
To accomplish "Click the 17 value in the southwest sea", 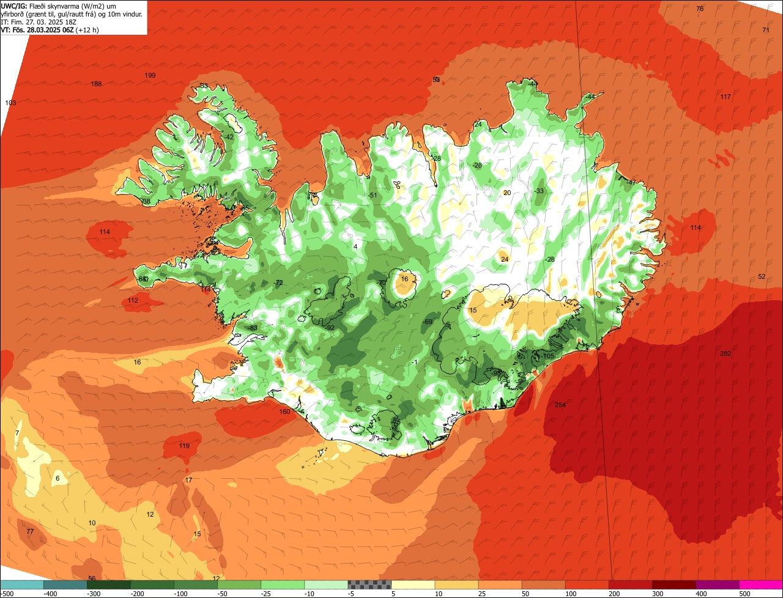I will (188, 480).
